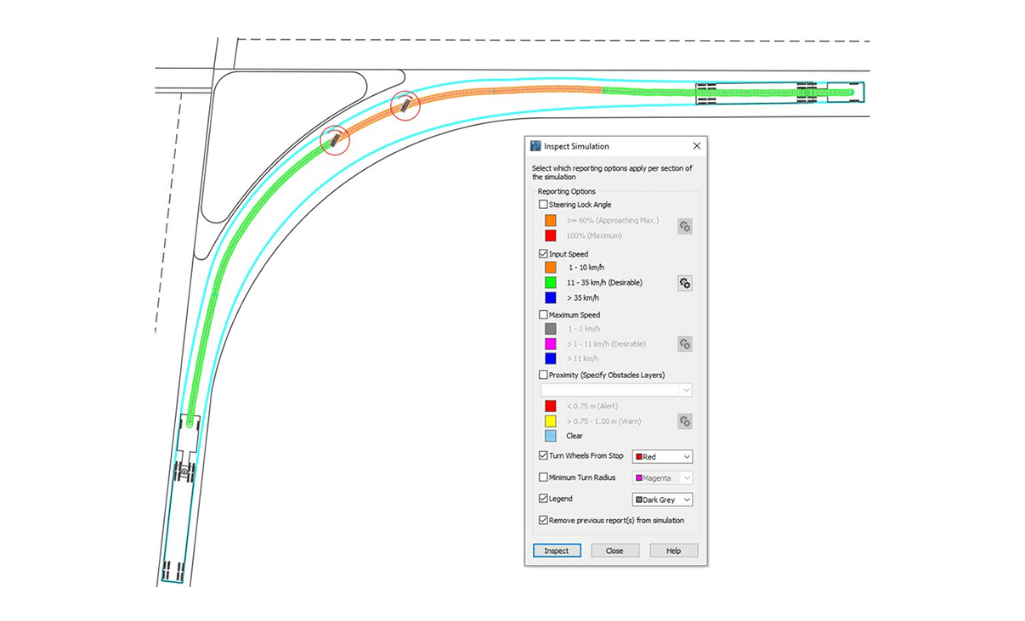Close the Inspect Simulation dialog with X
The width and height of the screenshot is (1025, 621).
(x=696, y=146)
